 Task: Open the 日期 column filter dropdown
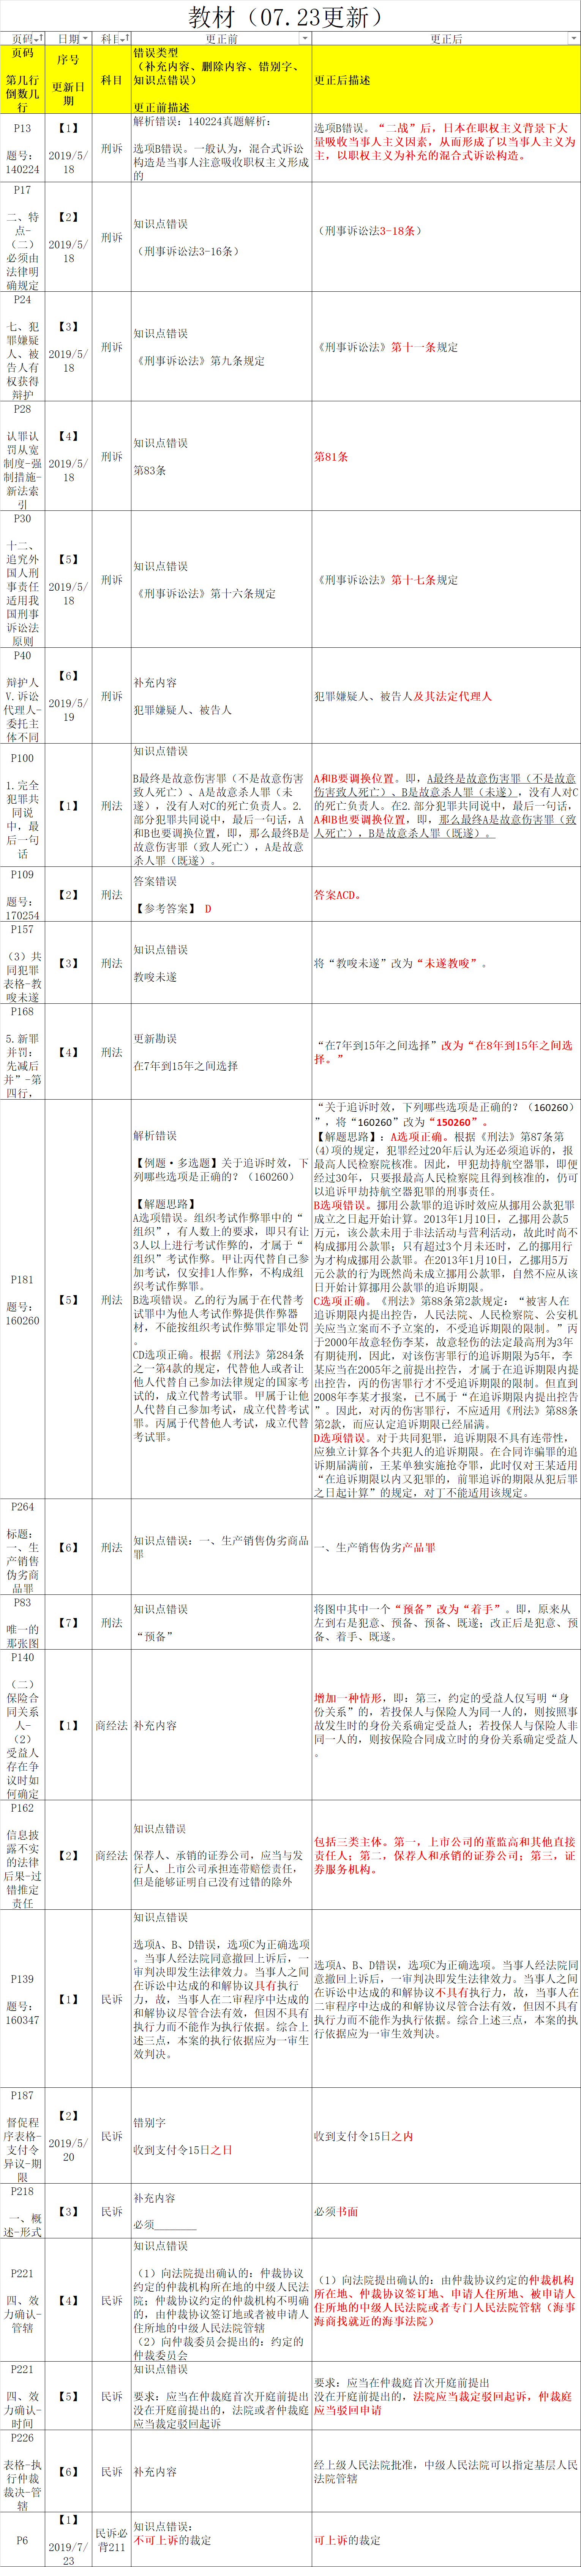[x=85, y=39]
